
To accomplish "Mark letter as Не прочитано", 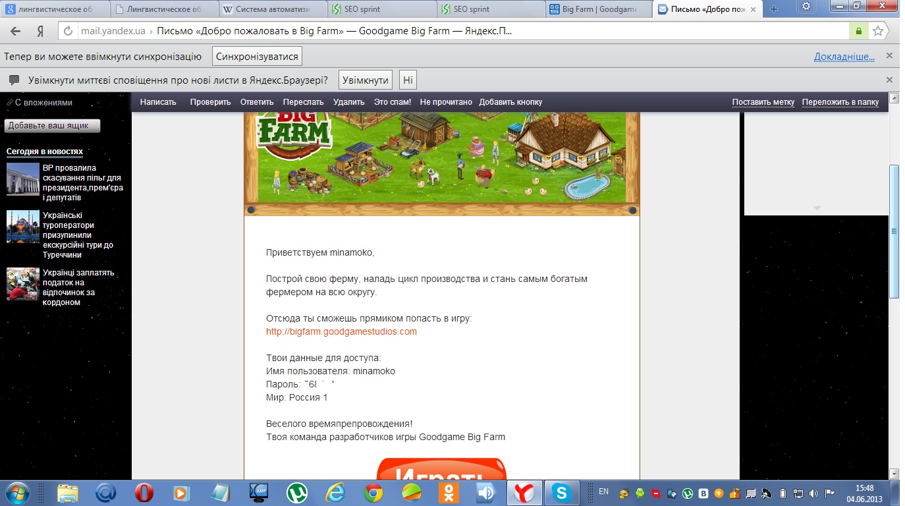I will click(446, 102).
